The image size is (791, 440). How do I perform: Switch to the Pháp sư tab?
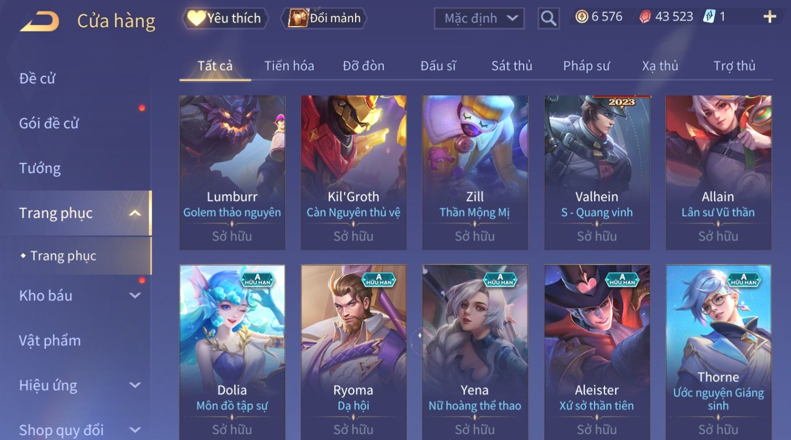(586, 66)
